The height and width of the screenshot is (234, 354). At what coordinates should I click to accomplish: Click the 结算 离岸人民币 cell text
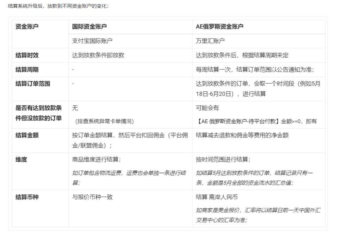tap(215, 197)
